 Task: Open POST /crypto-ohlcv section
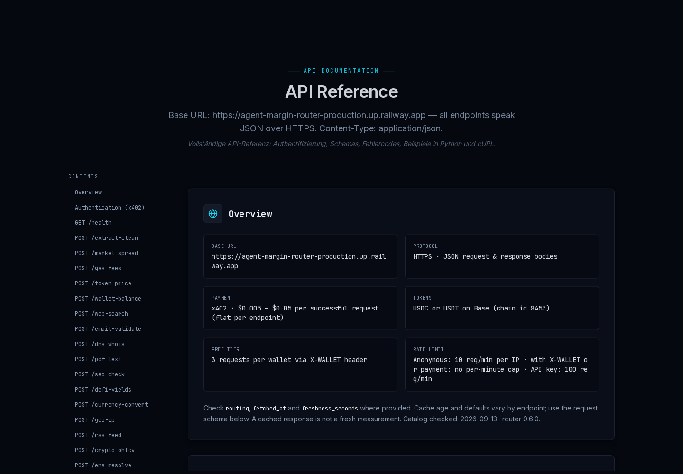coord(105,450)
